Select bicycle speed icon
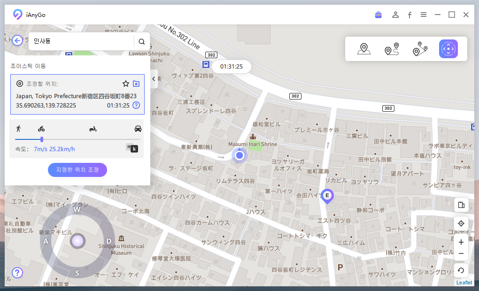The height and width of the screenshot is (291, 479). (41, 129)
